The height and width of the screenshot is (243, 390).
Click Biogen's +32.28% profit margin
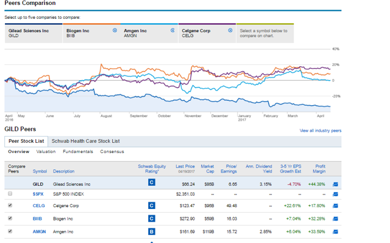coord(317,219)
